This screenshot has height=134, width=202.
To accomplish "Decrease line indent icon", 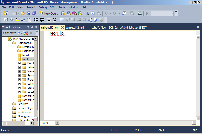I will click(x=36, y=20).
